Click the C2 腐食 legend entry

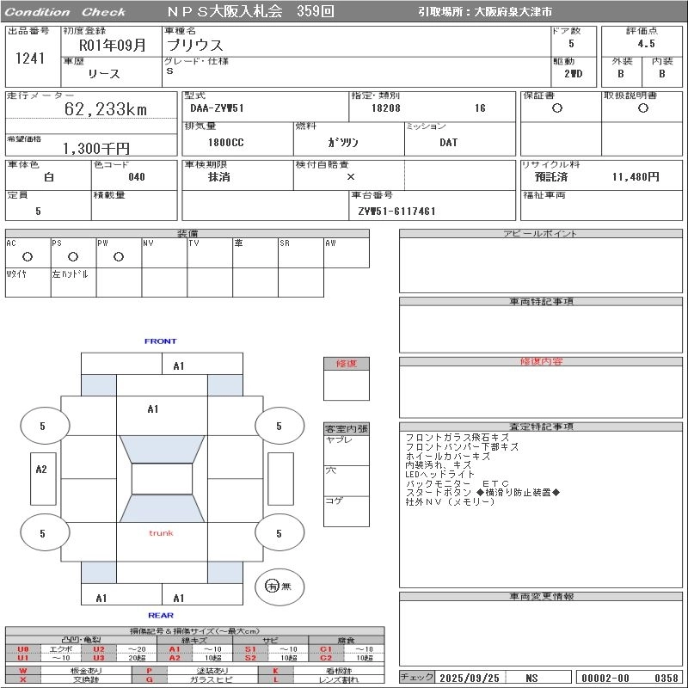point(347,657)
